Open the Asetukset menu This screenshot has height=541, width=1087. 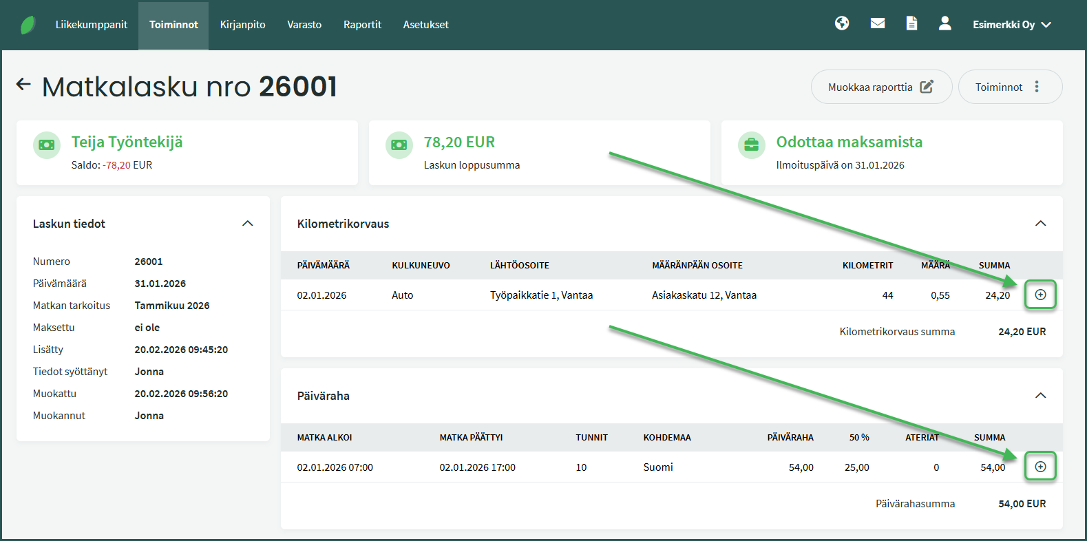click(x=425, y=25)
